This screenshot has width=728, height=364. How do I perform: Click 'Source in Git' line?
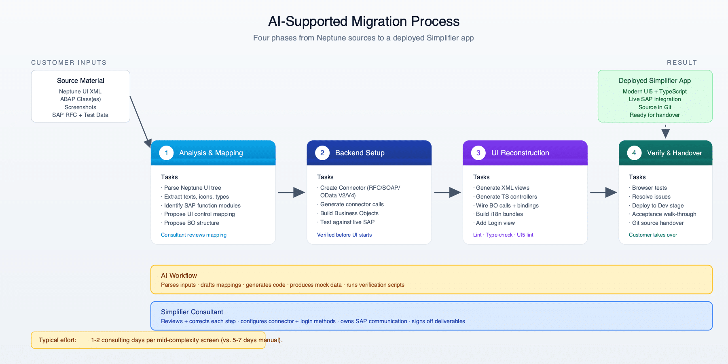point(655,107)
